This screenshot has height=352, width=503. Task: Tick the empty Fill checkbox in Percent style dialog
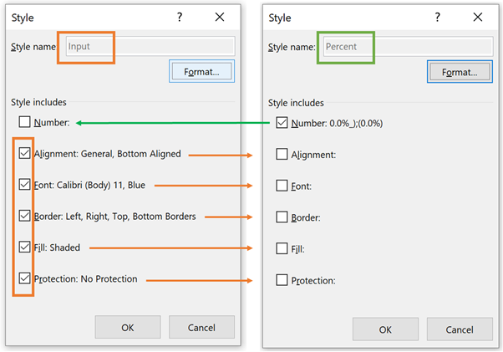282,248
